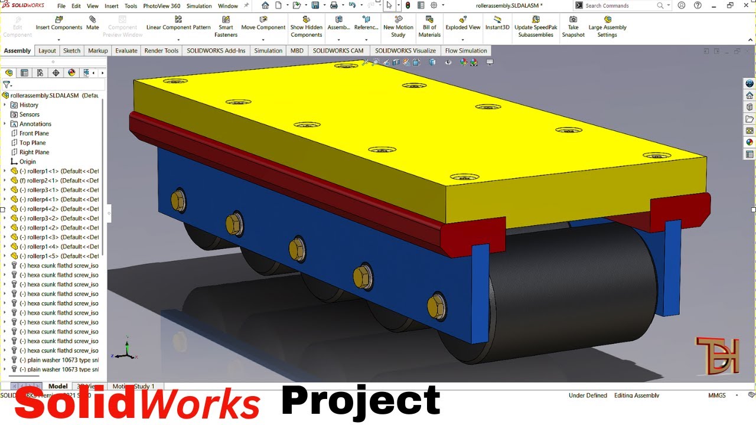Click the MMGS unit system in status bar
756x425 pixels.
pyautogui.click(x=717, y=395)
